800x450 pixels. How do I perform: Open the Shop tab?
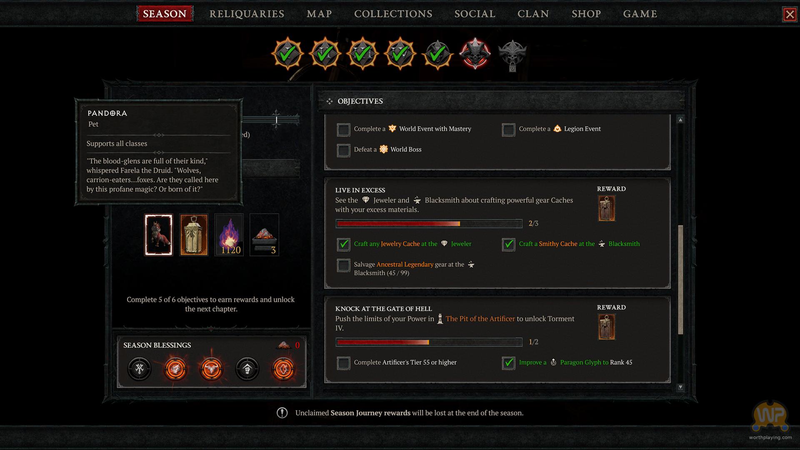tap(586, 14)
